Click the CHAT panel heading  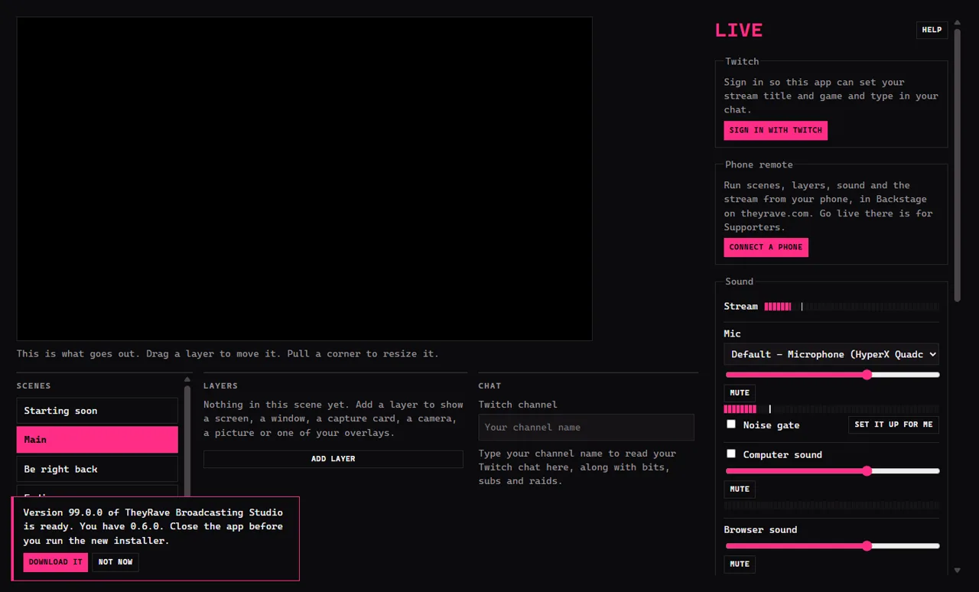coord(489,386)
